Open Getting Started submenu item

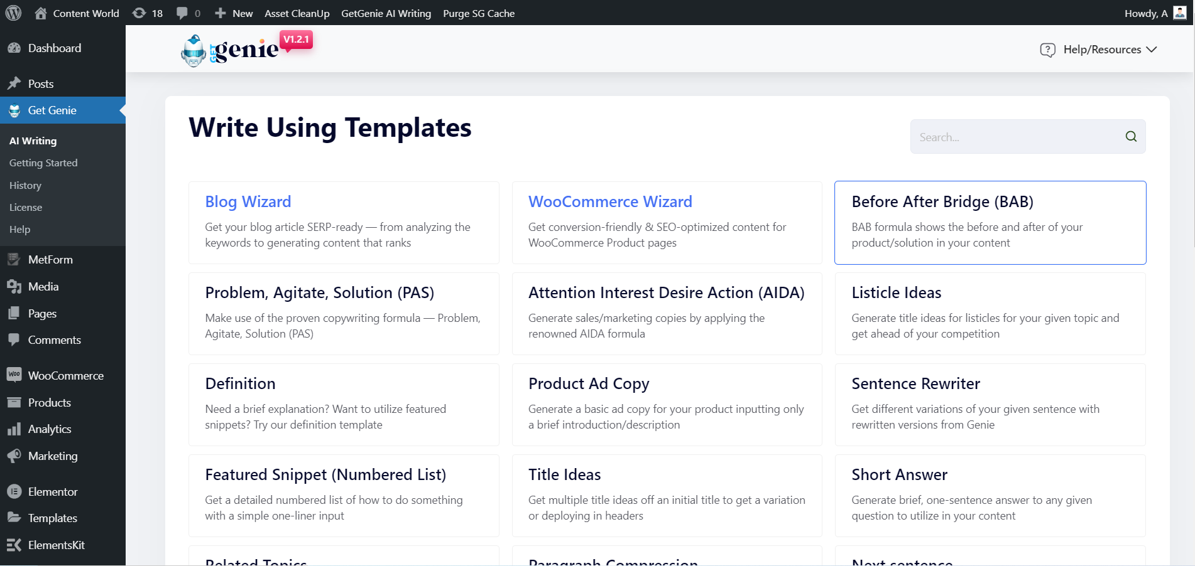(x=43, y=163)
